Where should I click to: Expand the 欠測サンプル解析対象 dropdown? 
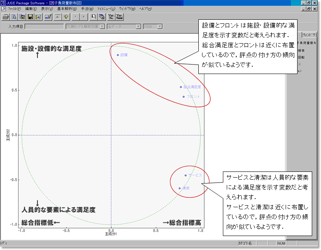pos(102,27)
